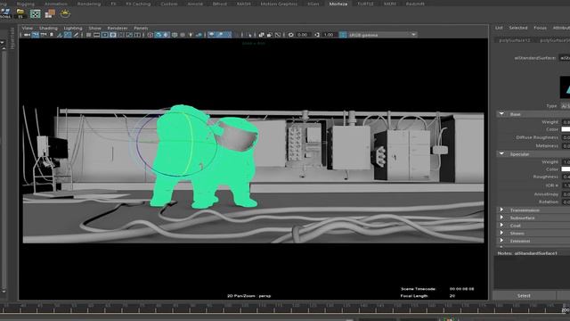Expand the Subsurface section

click(x=501, y=218)
